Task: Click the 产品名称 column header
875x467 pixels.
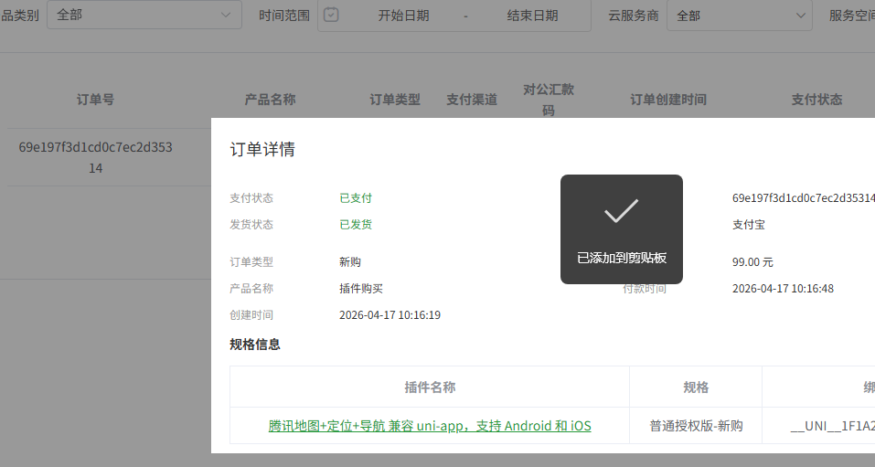Action: tap(270, 100)
